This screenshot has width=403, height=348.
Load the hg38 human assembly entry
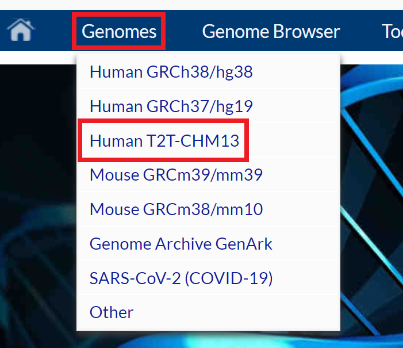pos(171,72)
